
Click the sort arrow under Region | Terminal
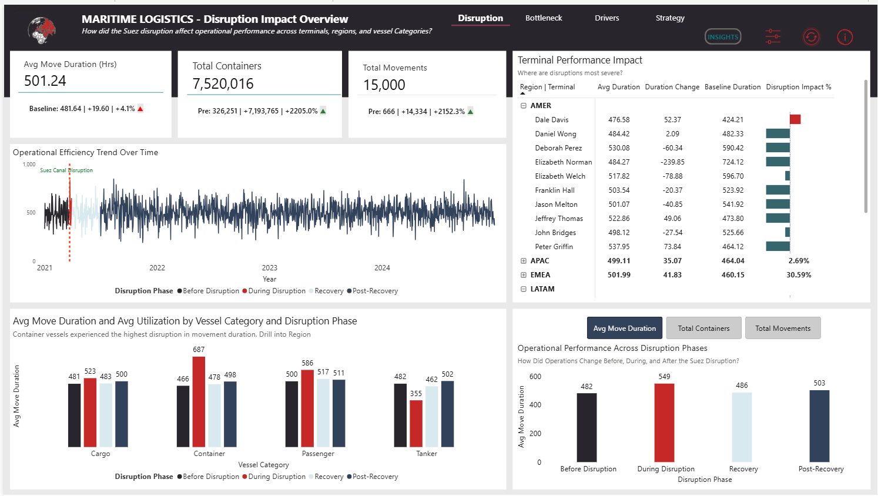pyautogui.click(x=522, y=93)
